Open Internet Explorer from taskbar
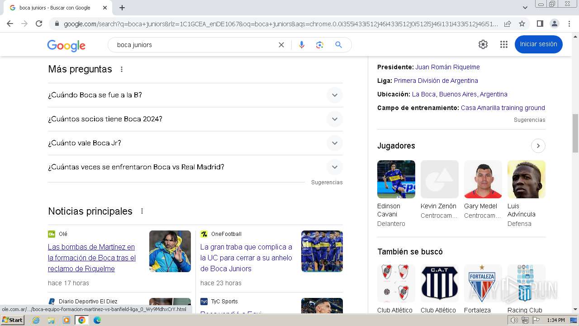This screenshot has height=326, width=579. tap(36, 320)
